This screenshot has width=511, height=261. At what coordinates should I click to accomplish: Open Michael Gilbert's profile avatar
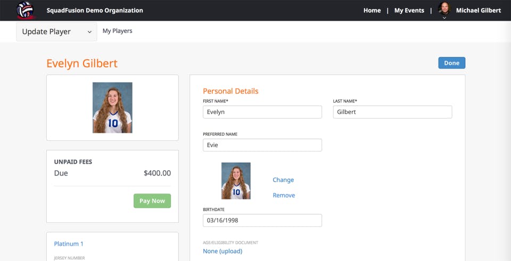click(444, 9)
